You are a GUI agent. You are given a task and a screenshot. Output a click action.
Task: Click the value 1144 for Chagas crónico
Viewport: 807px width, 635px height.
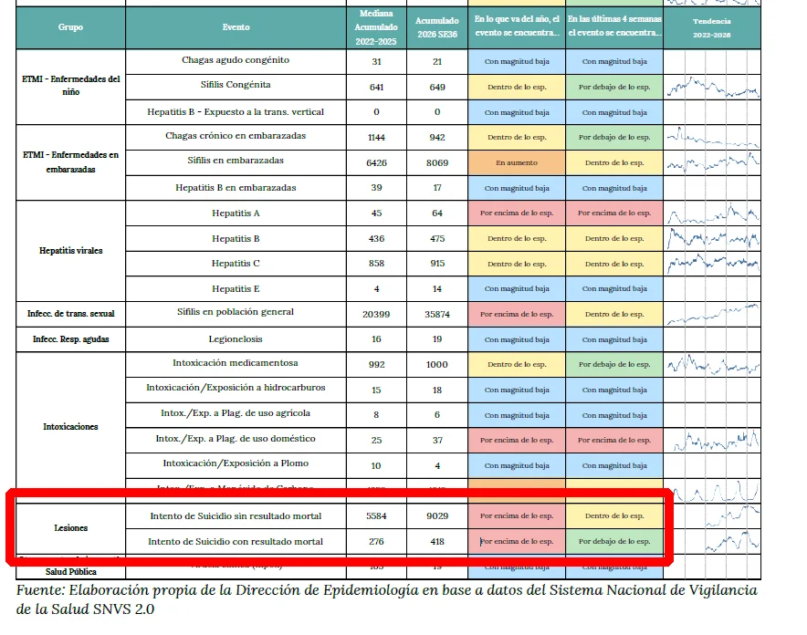(x=376, y=137)
